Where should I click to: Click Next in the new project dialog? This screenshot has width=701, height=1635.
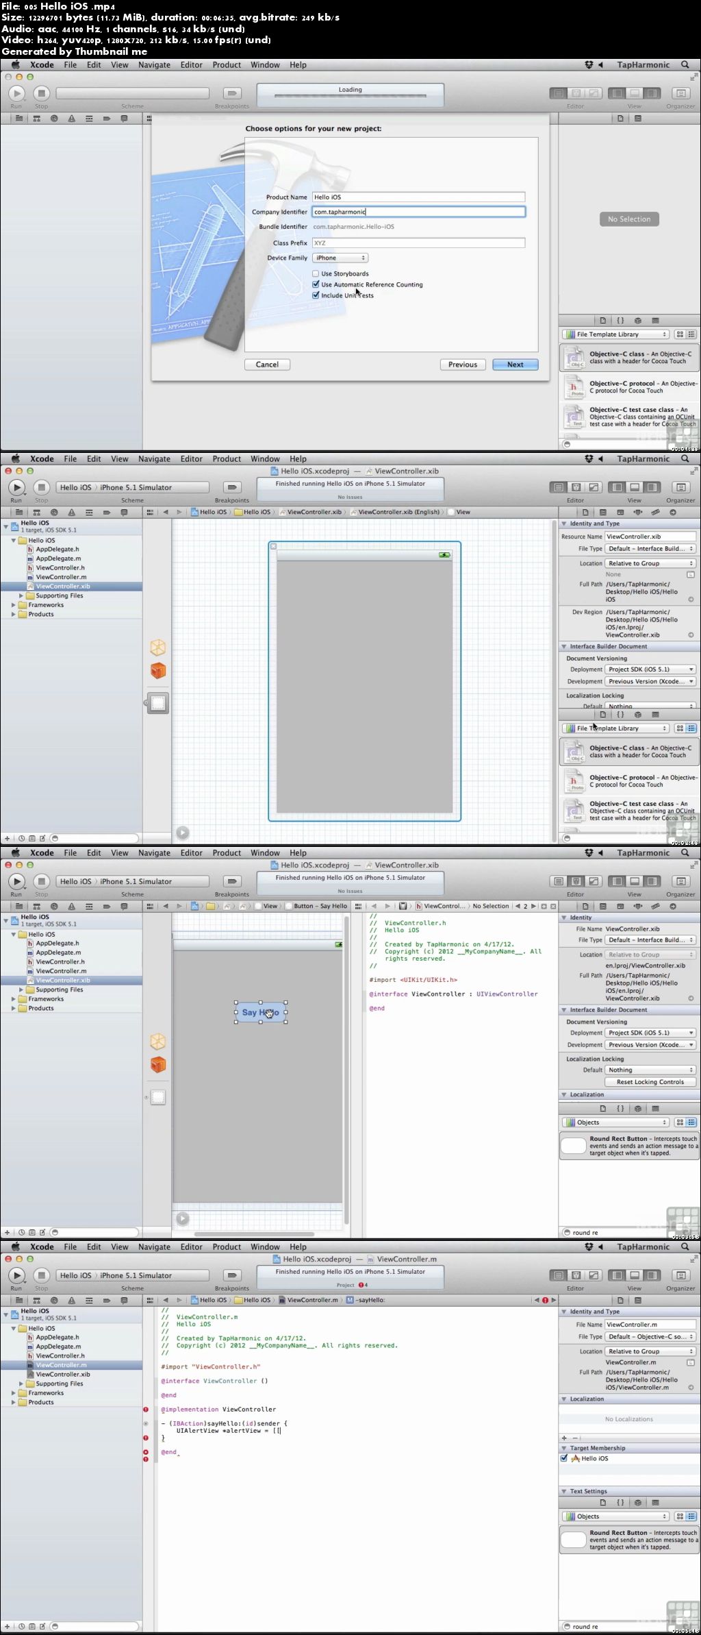click(x=515, y=365)
